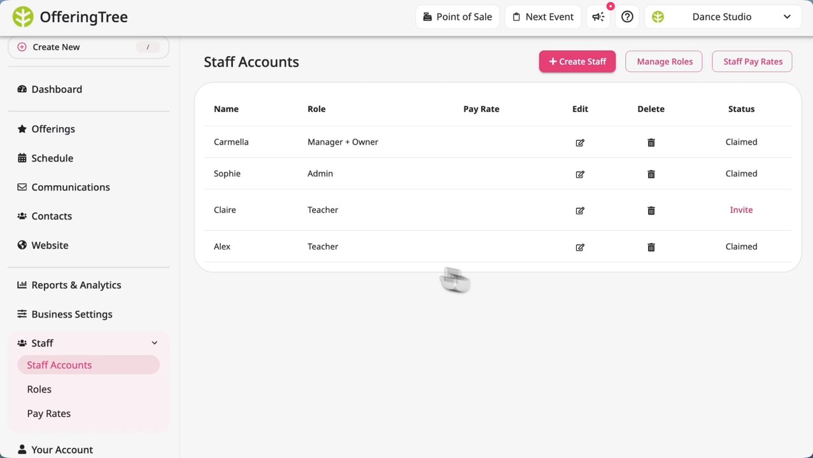
Task: Open the announcements megaphone icon
Action: [x=598, y=17]
